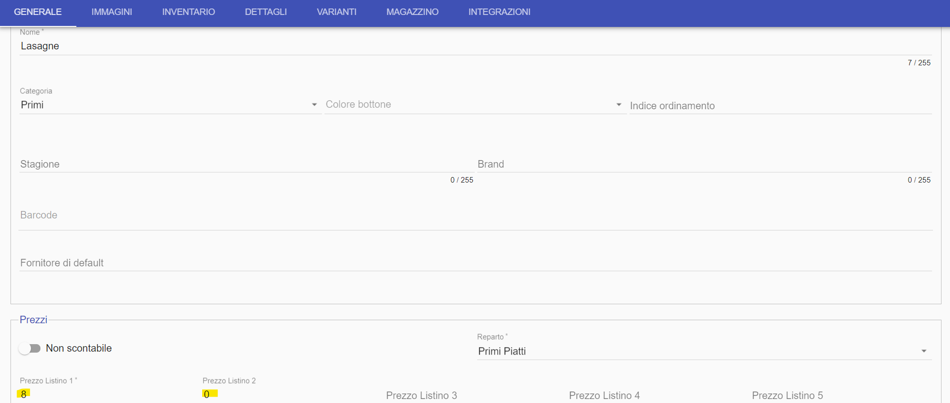The width and height of the screenshot is (950, 403).
Task: Open the INVENTARIO tab
Action: point(189,12)
